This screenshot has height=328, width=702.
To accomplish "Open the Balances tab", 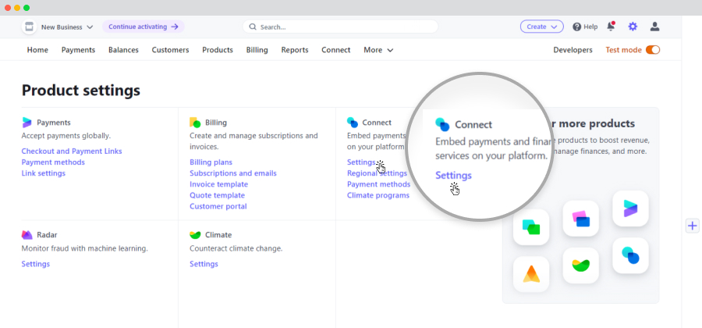I will tap(123, 50).
